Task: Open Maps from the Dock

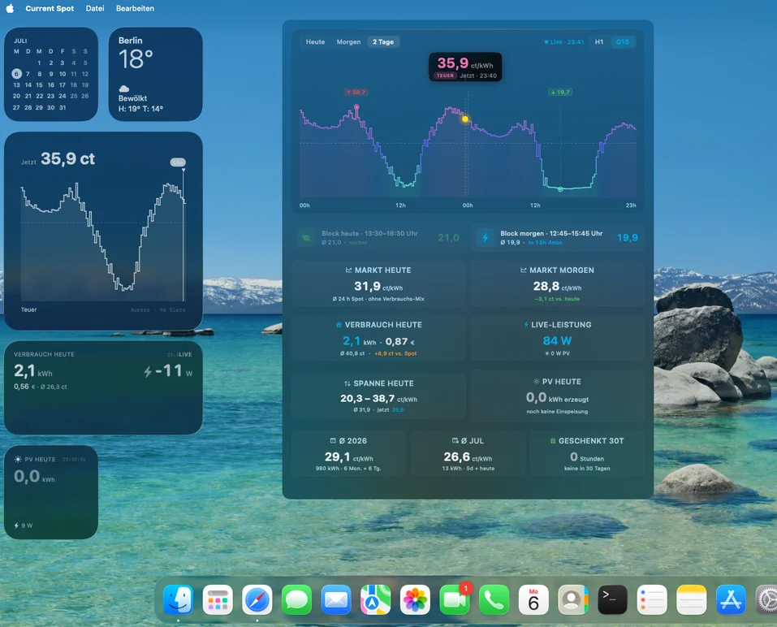Action: [376, 599]
